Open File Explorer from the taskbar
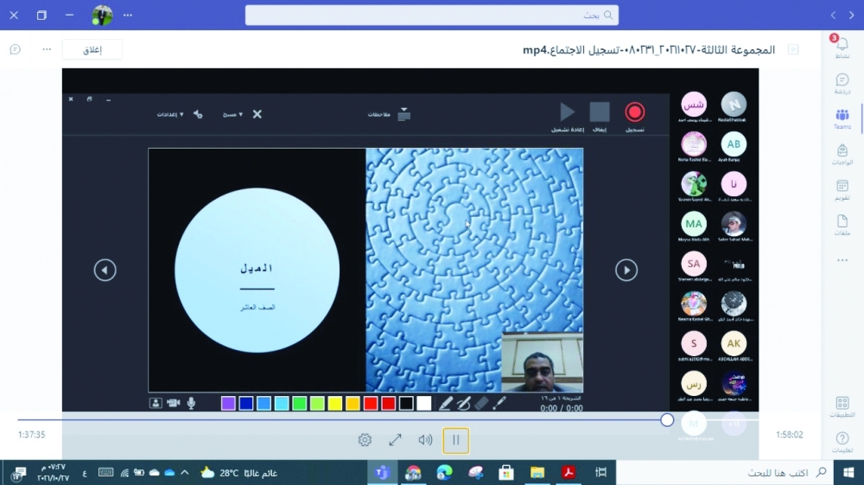This screenshot has height=485, width=864. click(537, 472)
